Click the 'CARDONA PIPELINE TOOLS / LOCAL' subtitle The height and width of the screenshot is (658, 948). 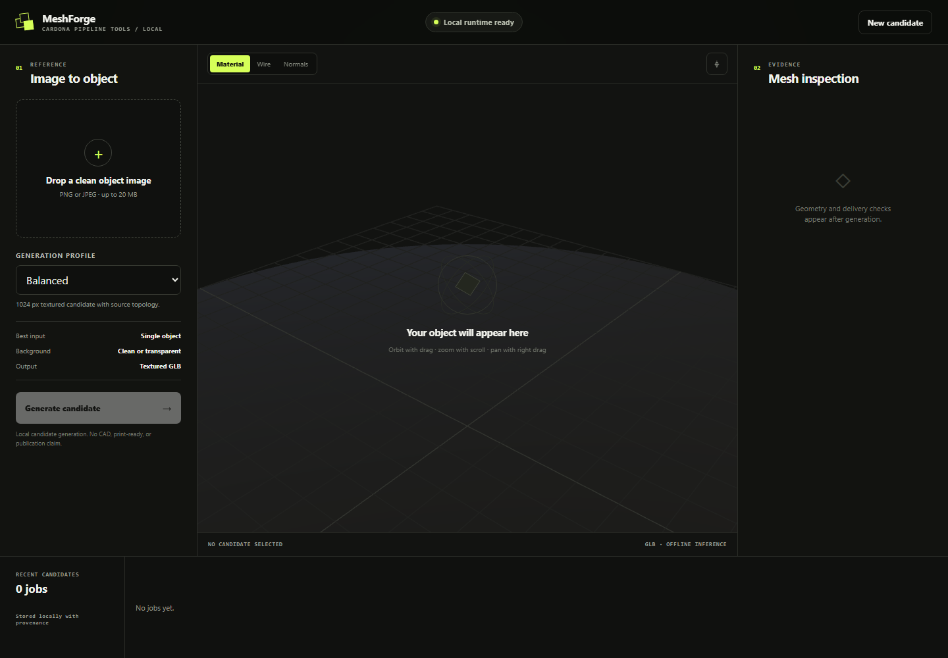[x=102, y=29]
